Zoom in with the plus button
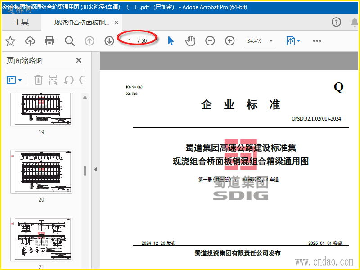Screen dimensions: 360x270 click(x=229, y=41)
